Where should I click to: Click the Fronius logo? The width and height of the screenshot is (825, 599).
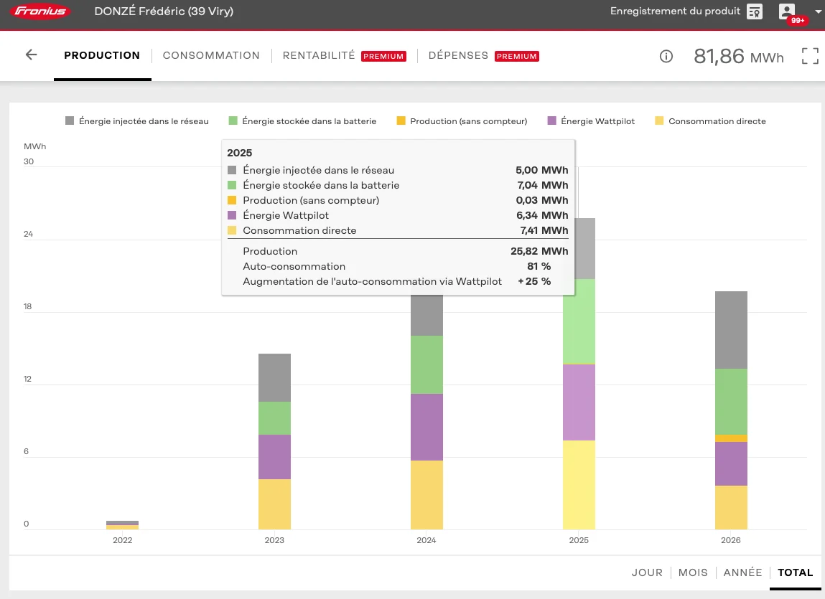40,11
